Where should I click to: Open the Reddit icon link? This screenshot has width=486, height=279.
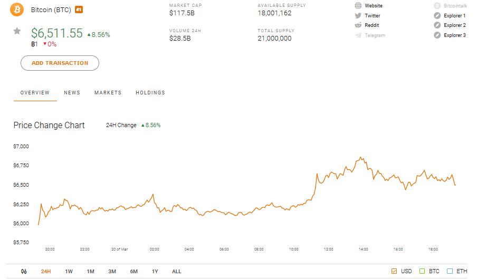(358, 25)
